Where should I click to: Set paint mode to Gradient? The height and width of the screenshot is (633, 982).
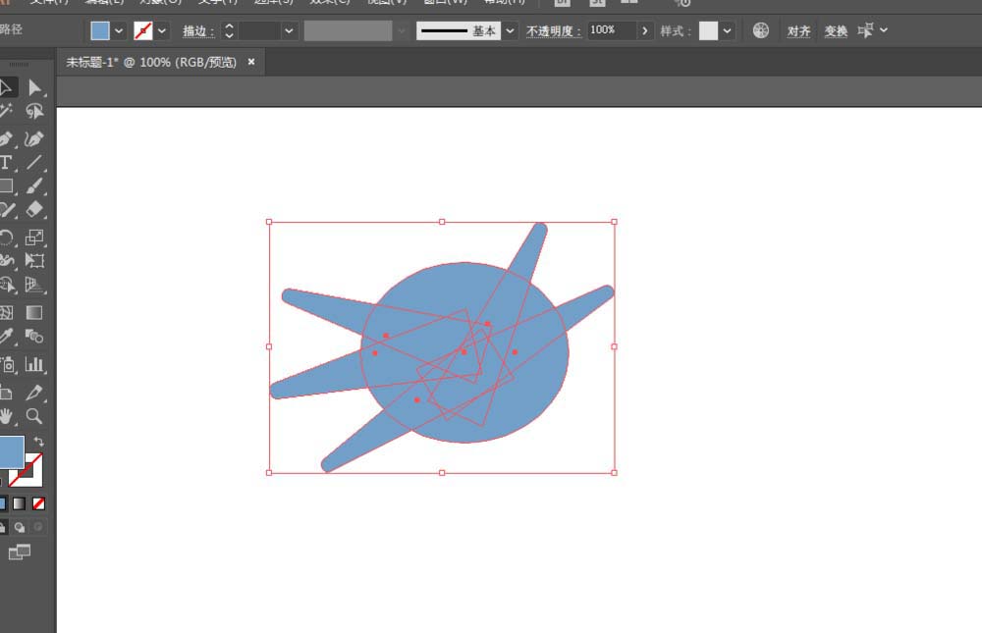[20, 503]
